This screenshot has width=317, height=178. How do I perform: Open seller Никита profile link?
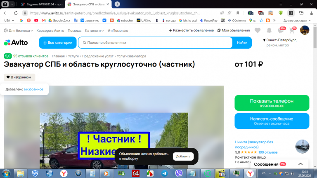tap(254, 145)
